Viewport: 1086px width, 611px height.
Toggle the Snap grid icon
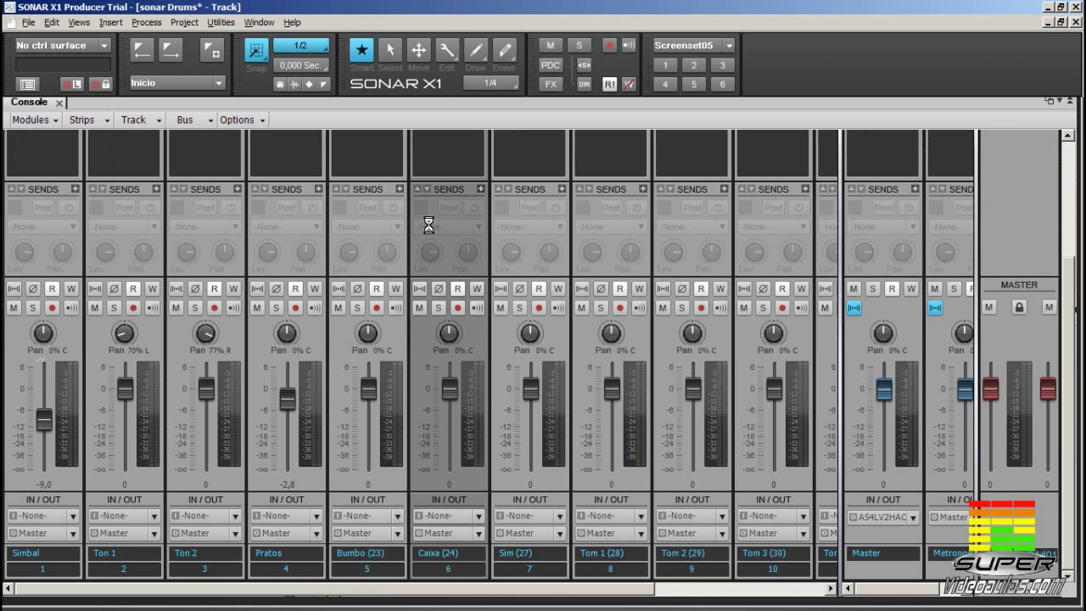pyautogui.click(x=256, y=50)
